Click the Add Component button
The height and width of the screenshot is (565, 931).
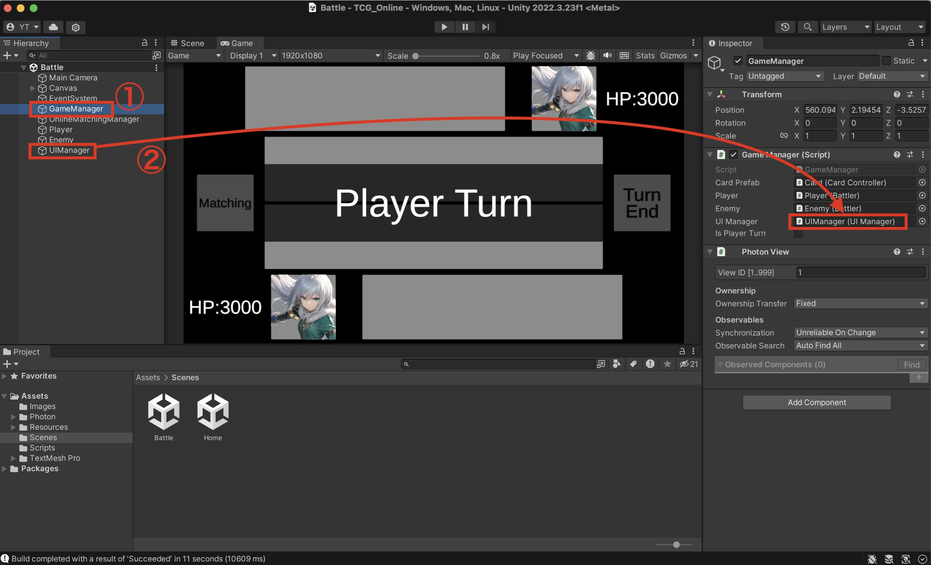point(817,402)
